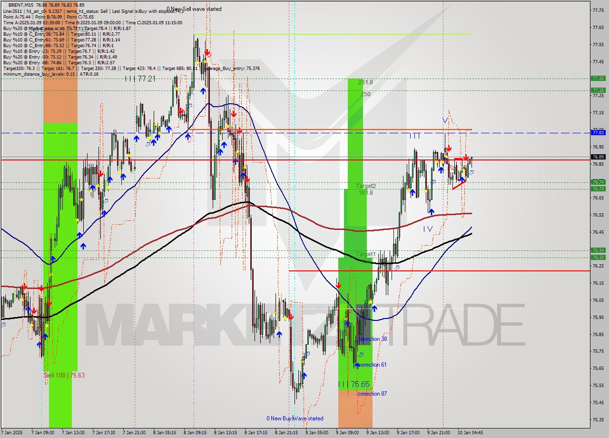Screen dimensions: 609x438
Task: Click the 'I I I 77.21' wave label
Action: click(140, 79)
